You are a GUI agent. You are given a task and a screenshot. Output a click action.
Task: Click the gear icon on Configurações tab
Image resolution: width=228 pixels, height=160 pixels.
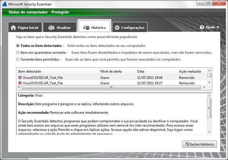coord(117,27)
